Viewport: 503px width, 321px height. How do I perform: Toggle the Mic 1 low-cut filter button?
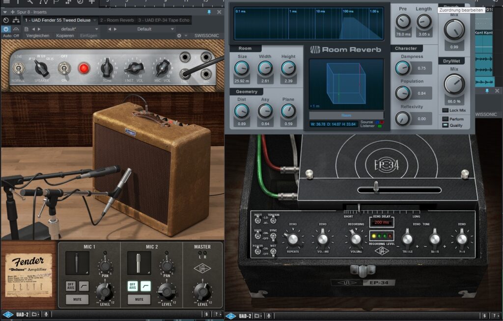84,286
